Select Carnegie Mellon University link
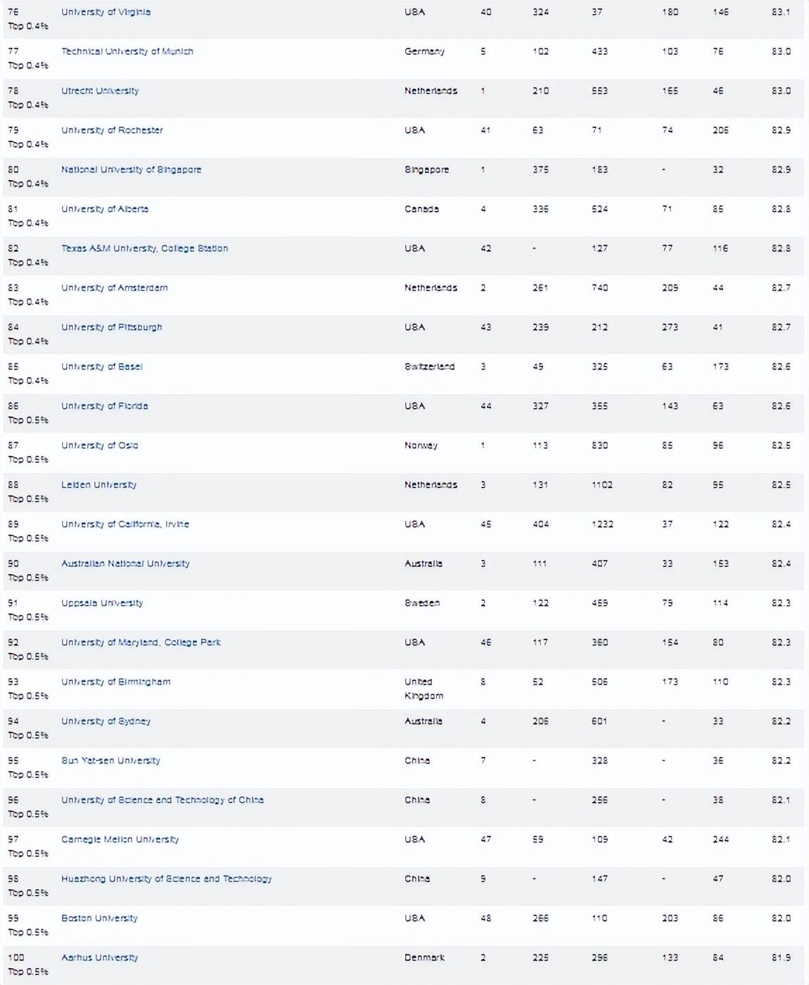The width and height of the screenshot is (809, 985). 120,839
